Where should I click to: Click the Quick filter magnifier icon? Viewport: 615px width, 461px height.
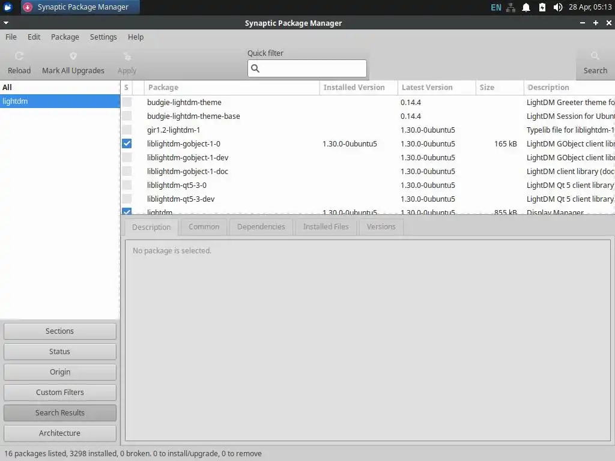tap(255, 68)
